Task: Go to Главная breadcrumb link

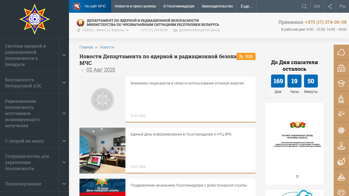Action: click(86, 47)
